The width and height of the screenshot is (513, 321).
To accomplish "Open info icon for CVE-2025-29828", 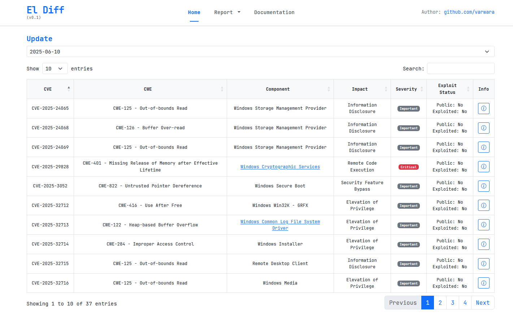I will tap(483, 166).
